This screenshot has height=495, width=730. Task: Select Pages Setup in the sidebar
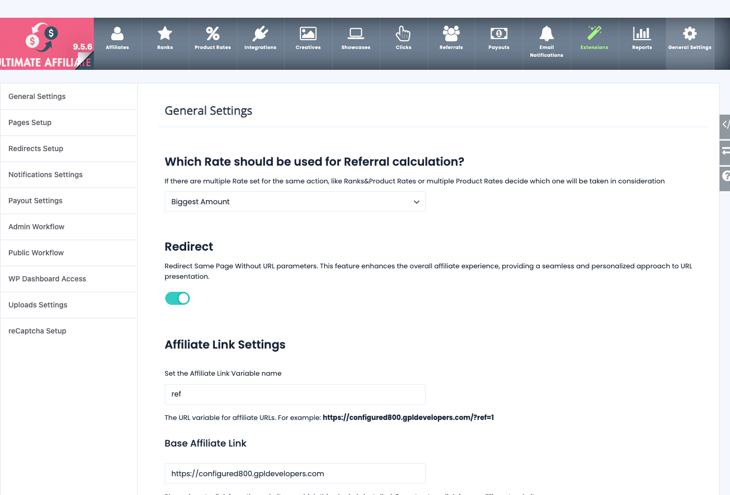coord(68,122)
